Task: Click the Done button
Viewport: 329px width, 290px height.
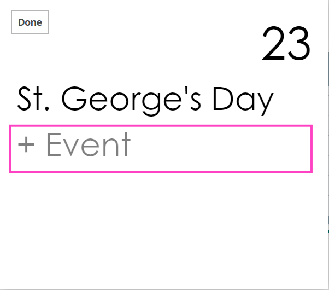Action: coord(30,22)
